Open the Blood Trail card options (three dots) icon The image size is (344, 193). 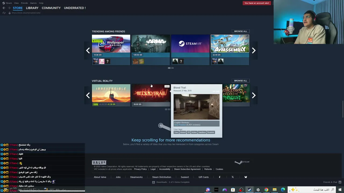click(x=167, y=86)
